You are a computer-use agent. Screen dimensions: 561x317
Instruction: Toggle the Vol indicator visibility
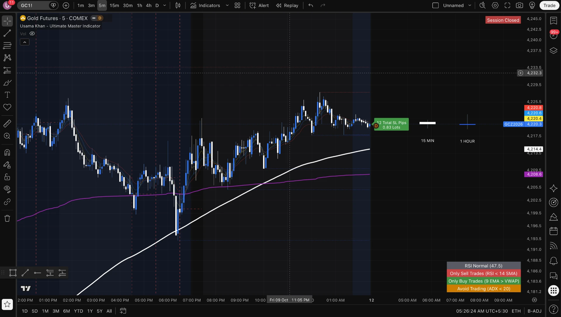[32, 34]
